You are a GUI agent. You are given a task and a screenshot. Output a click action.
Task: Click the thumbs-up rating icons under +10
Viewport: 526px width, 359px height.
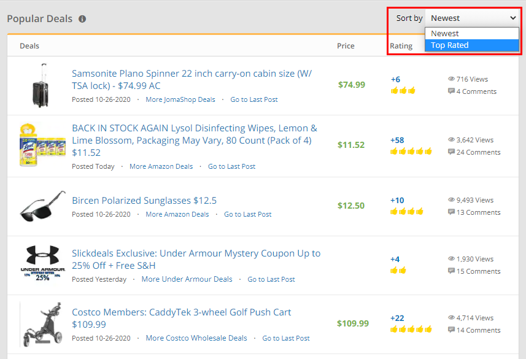point(406,211)
